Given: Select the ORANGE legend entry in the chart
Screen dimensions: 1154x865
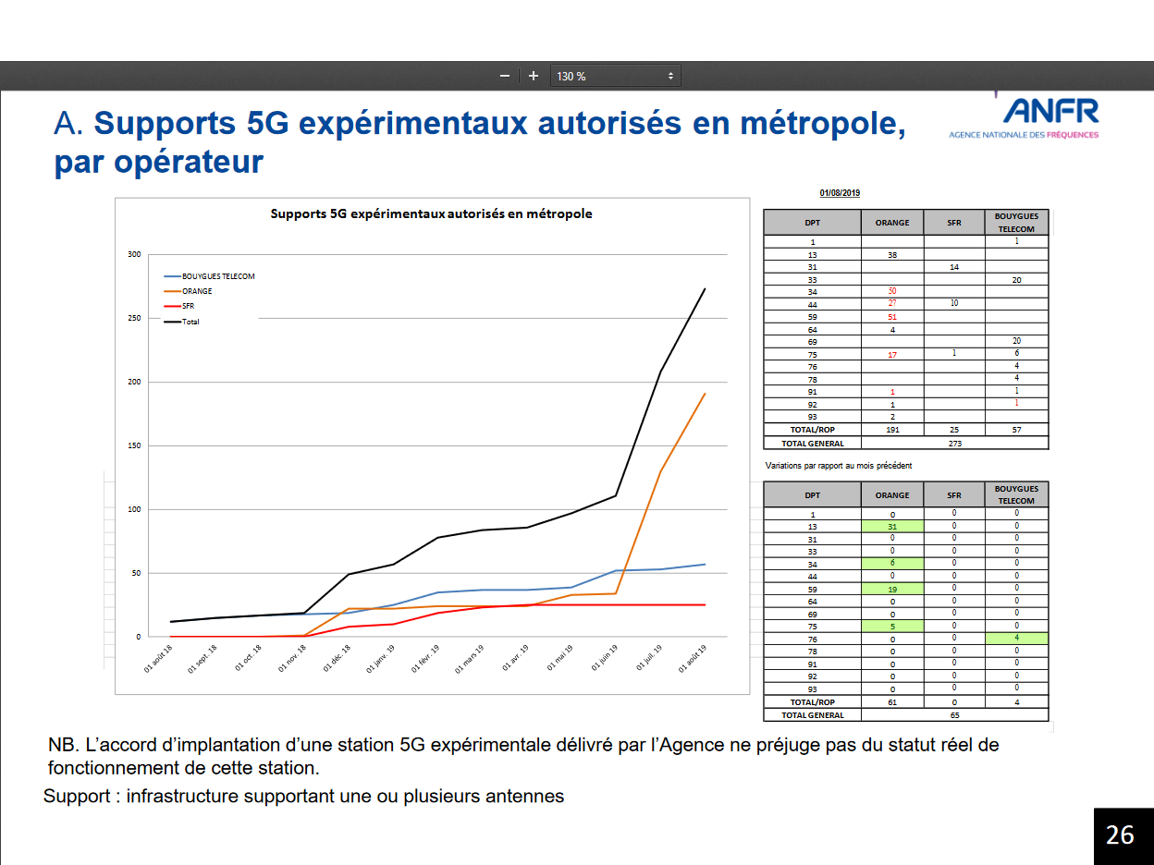Looking at the screenshot, I should point(189,291).
